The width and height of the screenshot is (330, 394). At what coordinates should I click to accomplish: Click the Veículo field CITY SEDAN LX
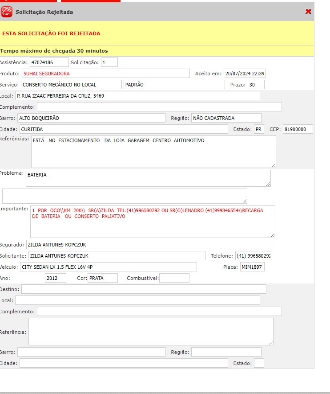tap(109, 267)
